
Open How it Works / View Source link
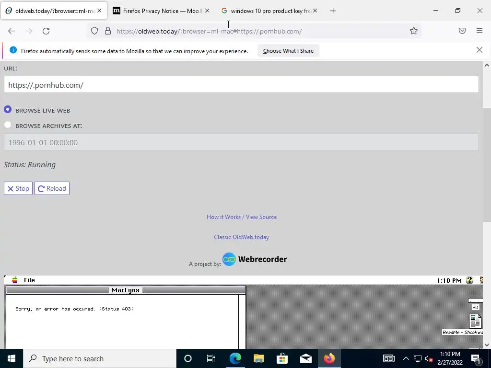(x=242, y=217)
